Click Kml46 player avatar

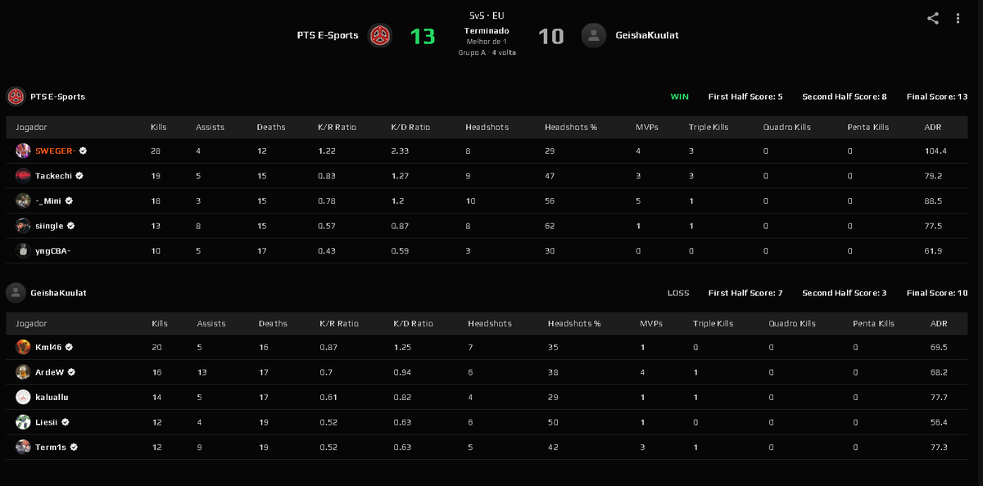pos(23,347)
